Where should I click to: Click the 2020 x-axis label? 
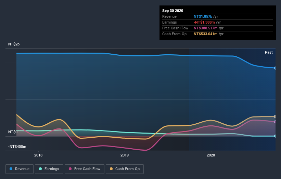point(211,155)
